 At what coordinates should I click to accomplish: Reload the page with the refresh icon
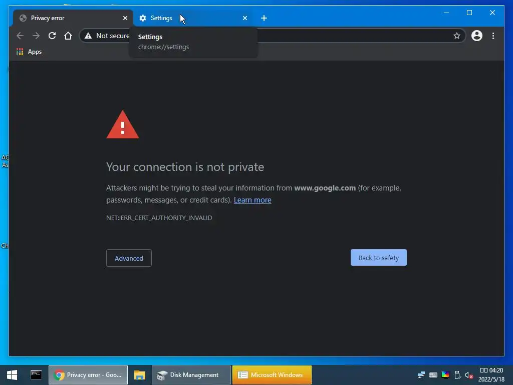pyautogui.click(x=52, y=36)
